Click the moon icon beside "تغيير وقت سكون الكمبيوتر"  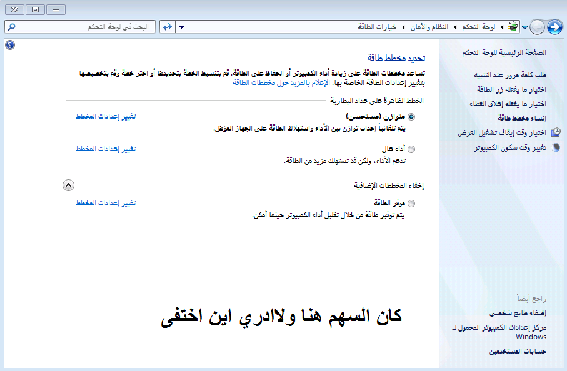point(556,147)
